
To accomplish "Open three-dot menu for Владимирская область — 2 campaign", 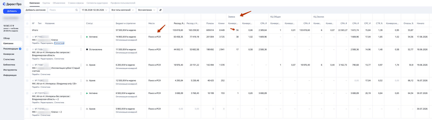I will pyautogui.click(x=81, y=93).
